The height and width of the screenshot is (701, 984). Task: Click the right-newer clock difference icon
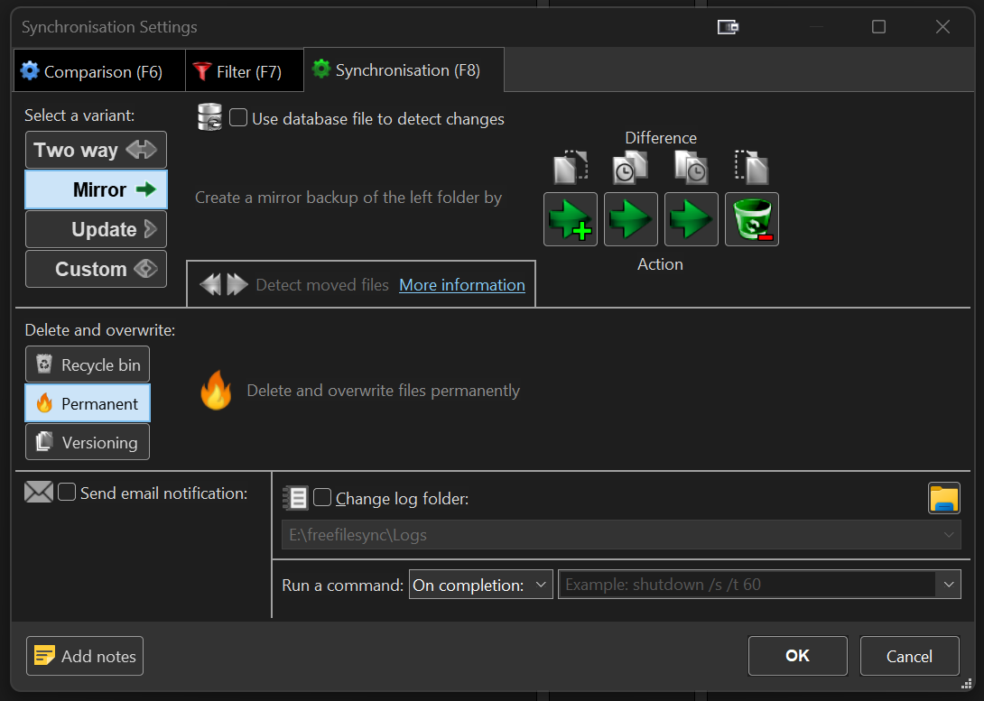point(691,168)
